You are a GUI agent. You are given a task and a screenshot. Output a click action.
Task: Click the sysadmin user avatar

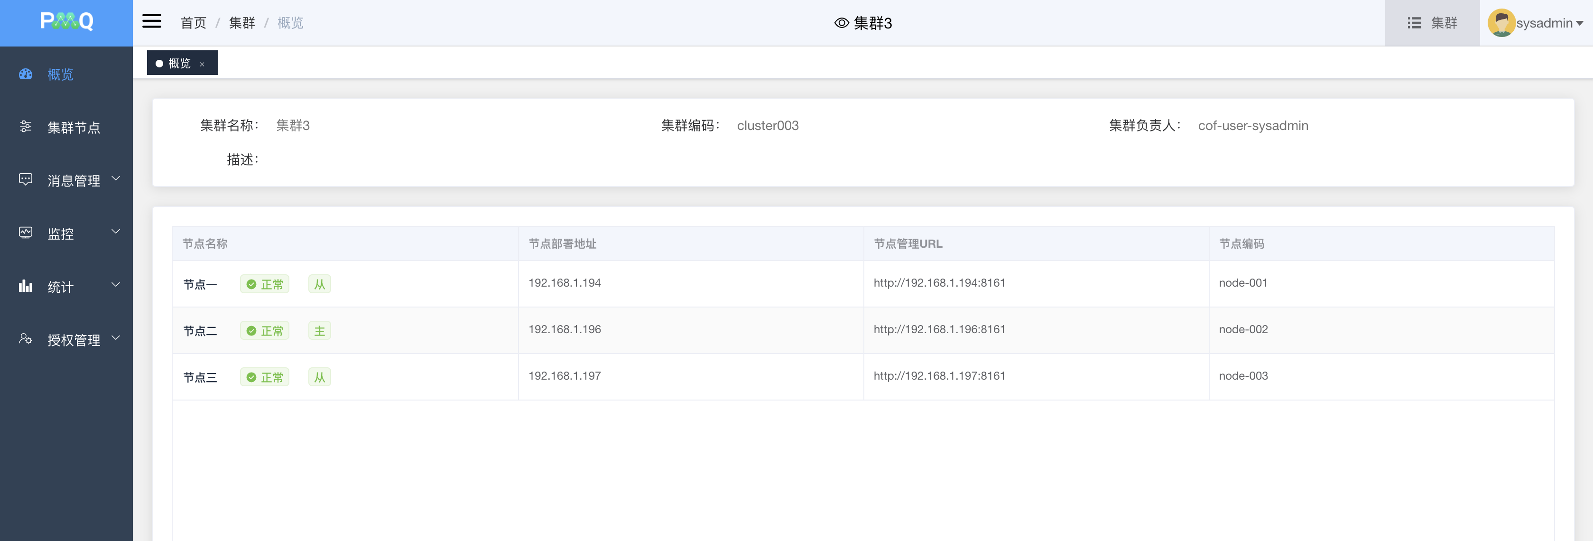(x=1501, y=23)
